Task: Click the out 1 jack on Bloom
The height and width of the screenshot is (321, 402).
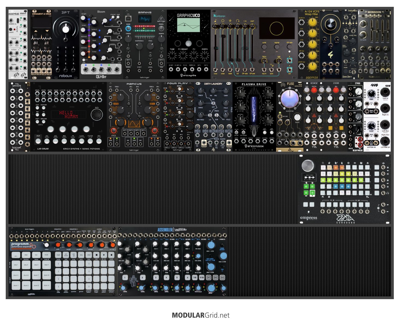Action: [x=85, y=69]
